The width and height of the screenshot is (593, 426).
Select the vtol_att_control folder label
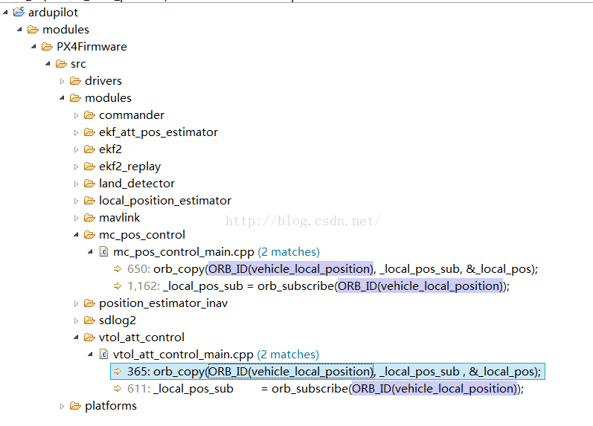(141, 338)
